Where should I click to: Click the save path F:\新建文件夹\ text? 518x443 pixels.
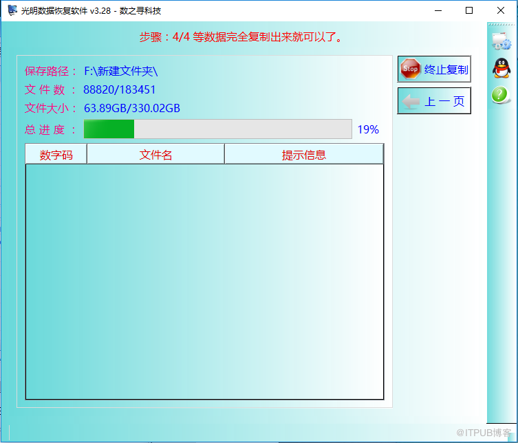tap(121, 71)
